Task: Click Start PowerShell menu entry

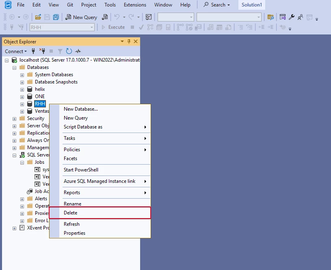Action: (x=100, y=170)
